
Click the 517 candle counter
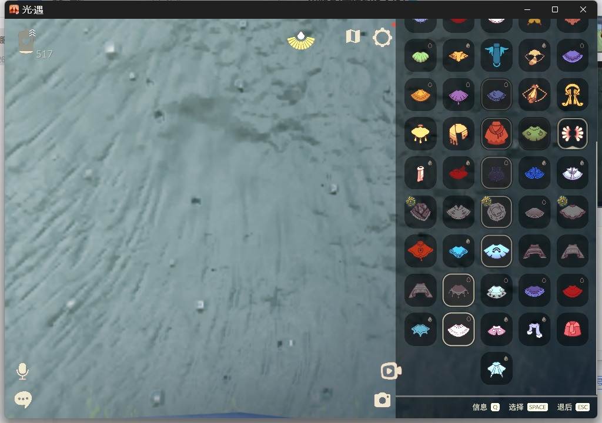click(44, 54)
